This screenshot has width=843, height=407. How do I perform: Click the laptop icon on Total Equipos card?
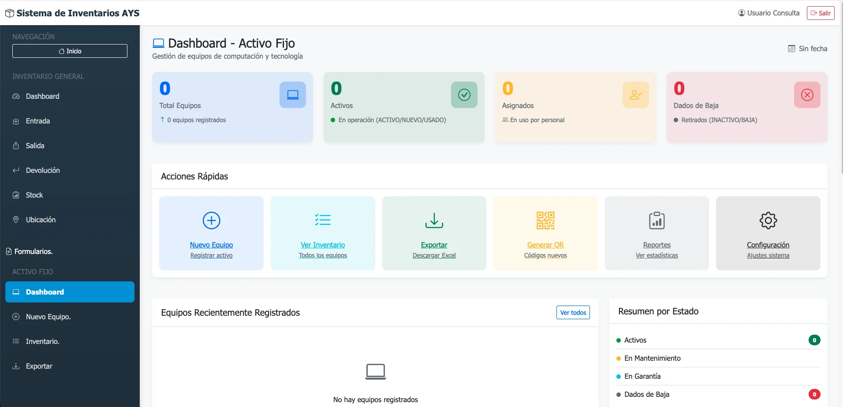(293, 95)
